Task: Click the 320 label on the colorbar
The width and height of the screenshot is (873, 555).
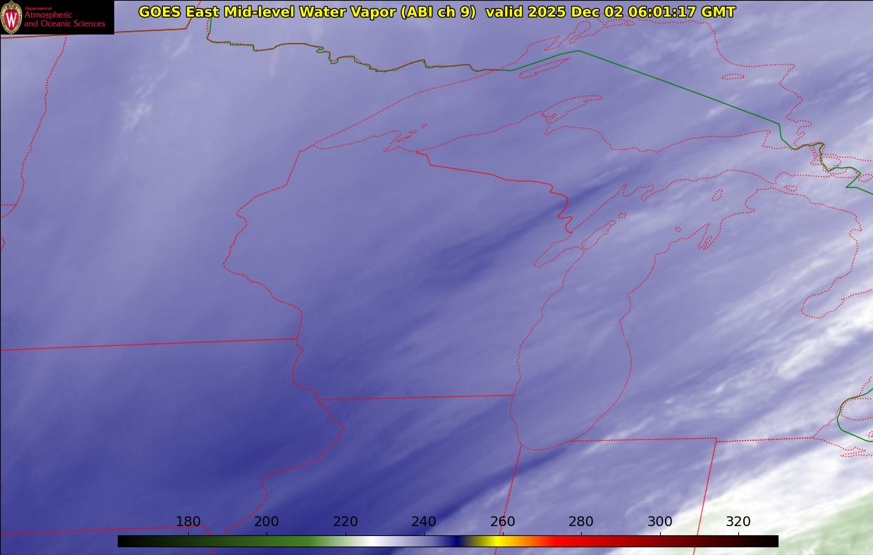Action: tap(738, 522)
